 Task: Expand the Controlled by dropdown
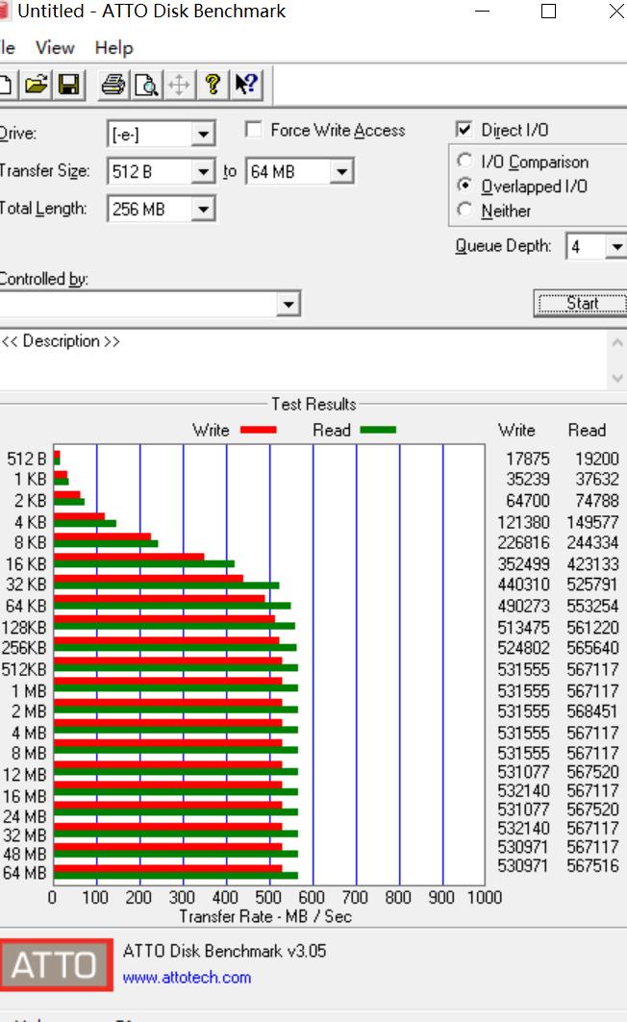coord(288,304)
